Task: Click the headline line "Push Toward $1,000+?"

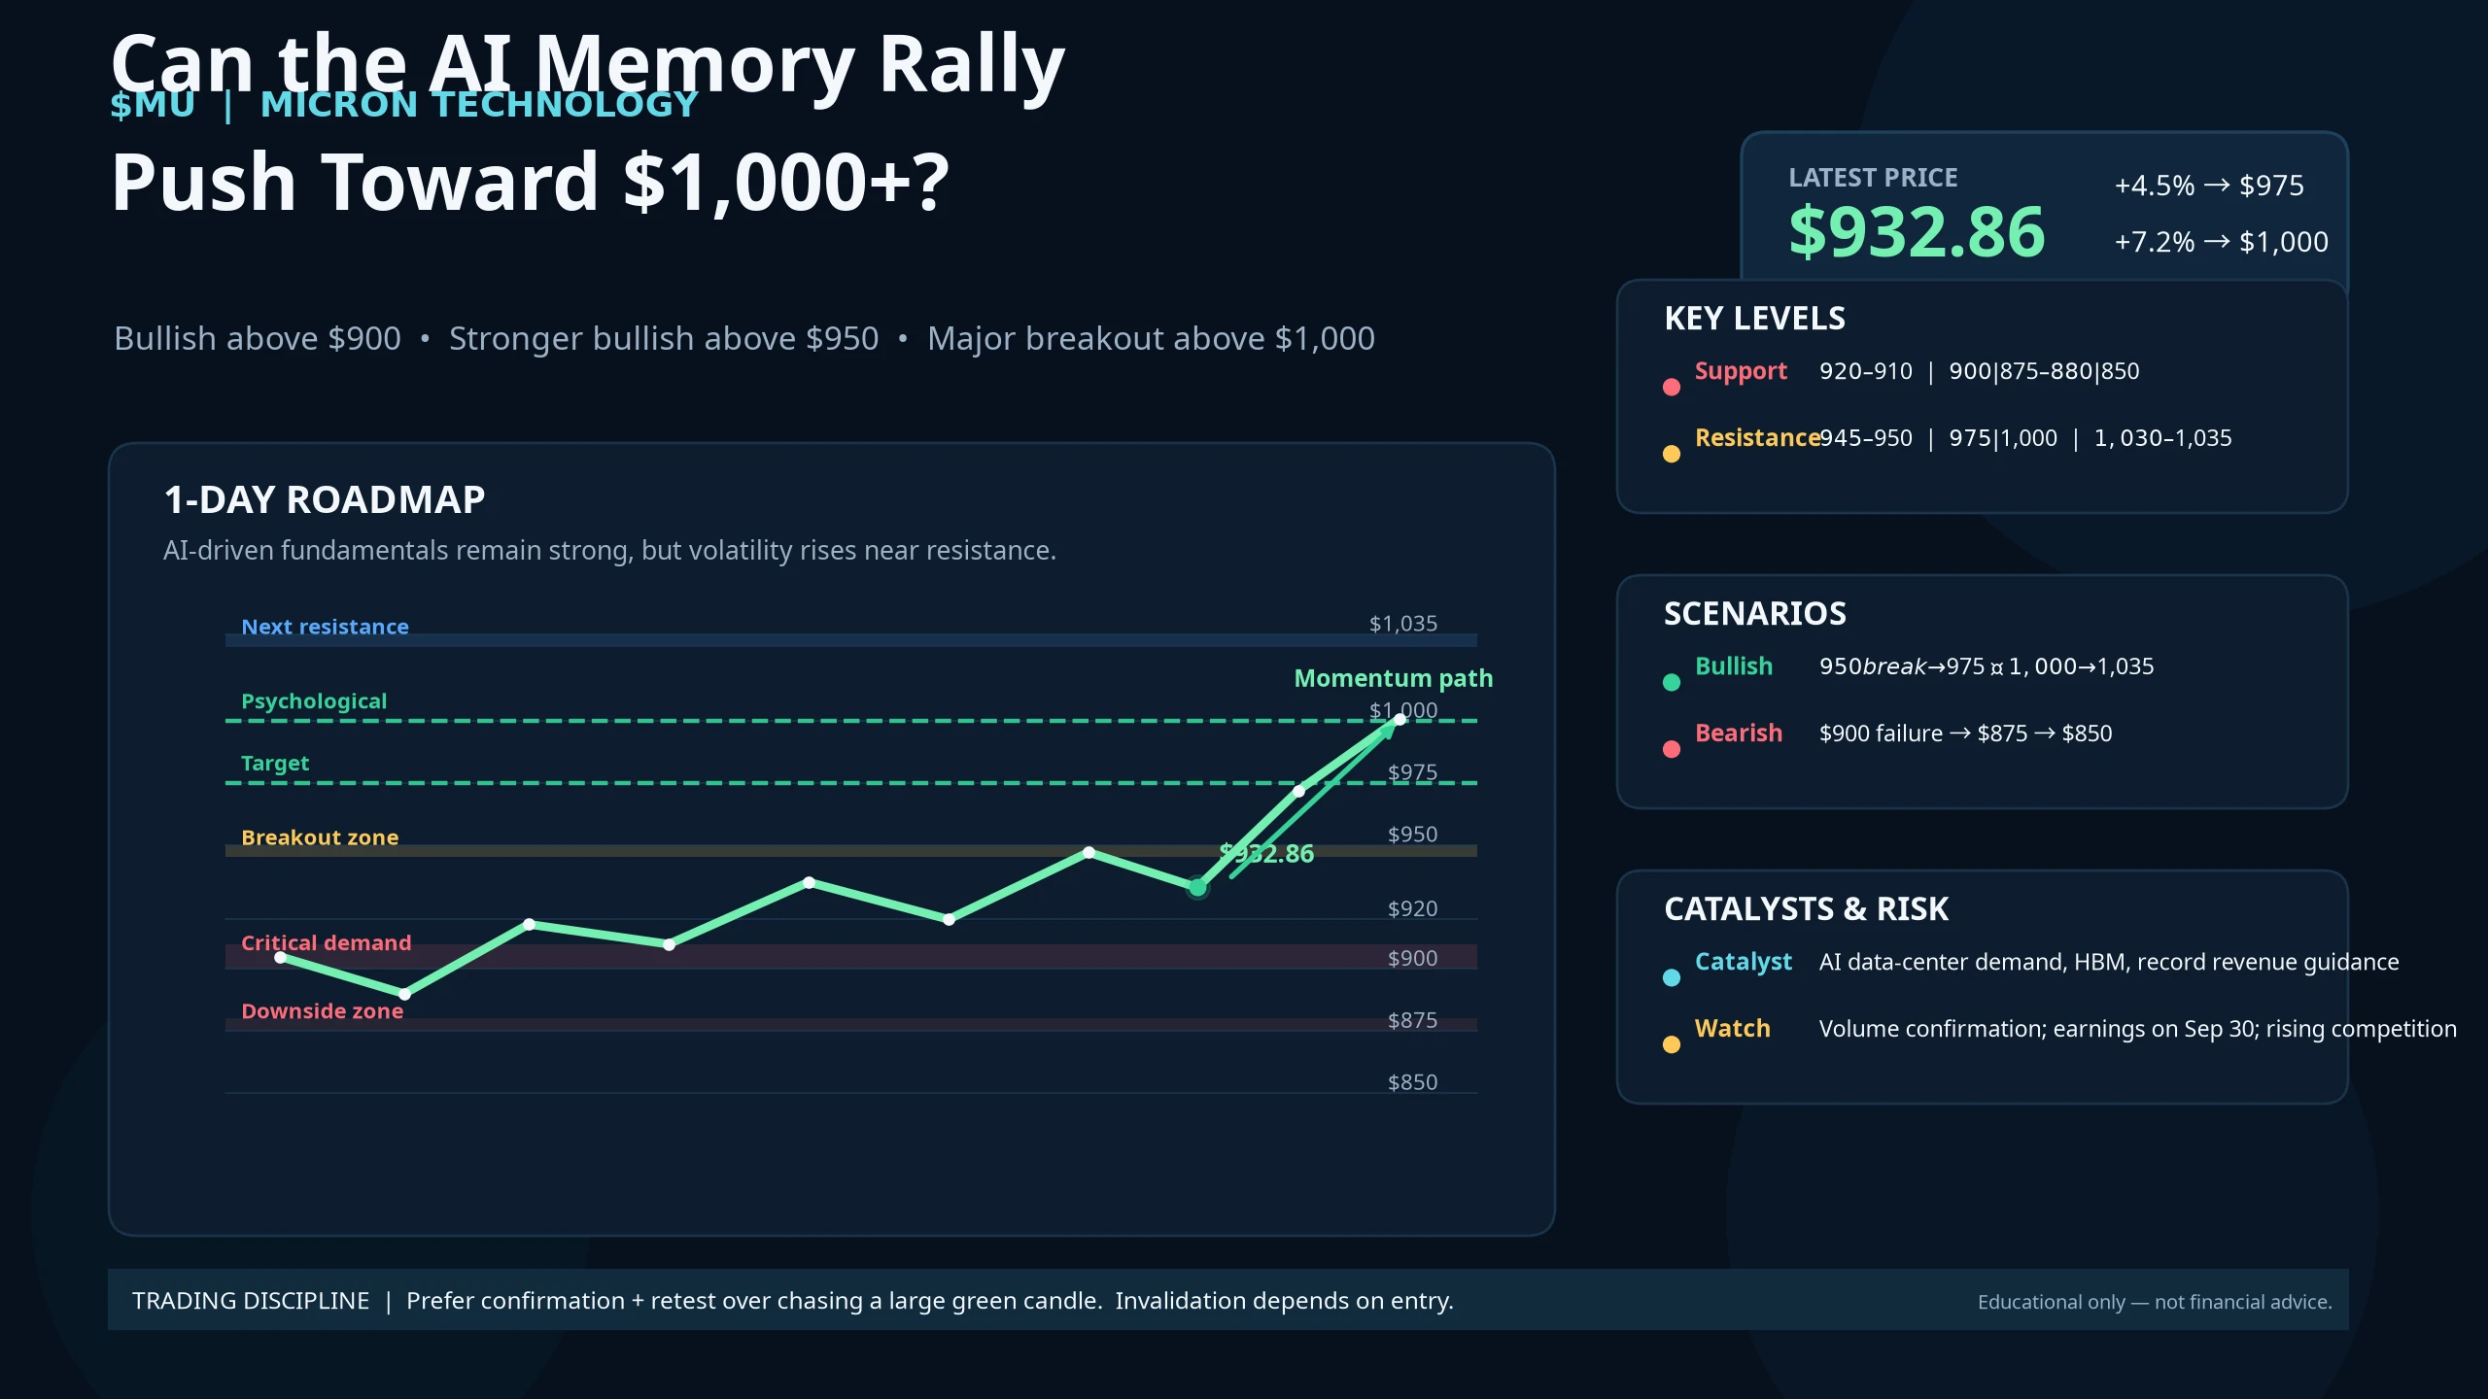Action: (530, 182)
